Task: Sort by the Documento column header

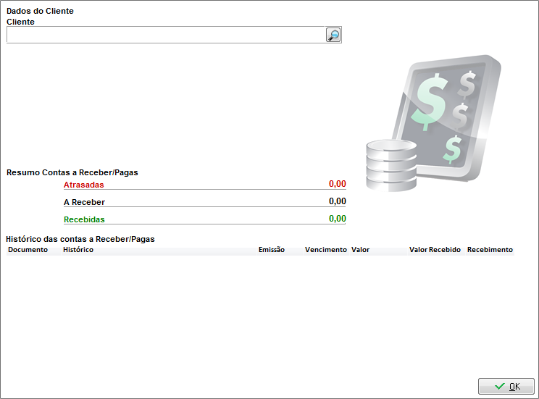Action: pyautogui.click(x=28, y=250)
